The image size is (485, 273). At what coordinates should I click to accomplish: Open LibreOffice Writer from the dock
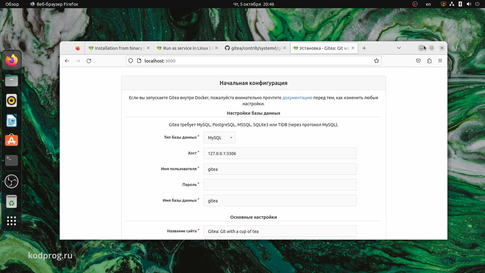12,121
